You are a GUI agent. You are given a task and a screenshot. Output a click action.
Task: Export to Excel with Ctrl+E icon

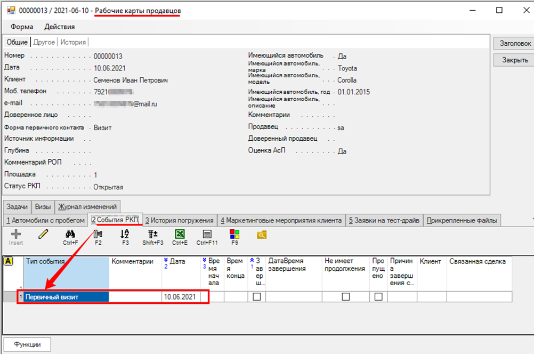tap(180, 234)
